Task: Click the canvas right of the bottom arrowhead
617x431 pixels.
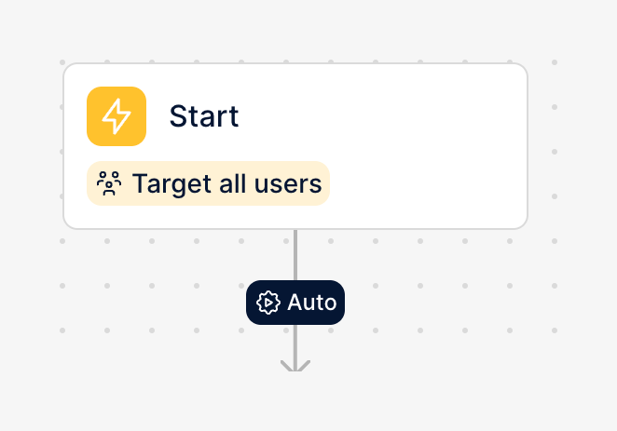Action: [x=410, y=382]
